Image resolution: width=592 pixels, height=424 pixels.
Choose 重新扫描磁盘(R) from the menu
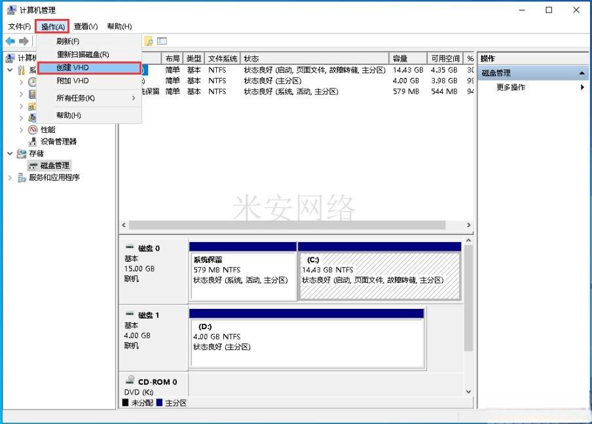pos(89,55)
